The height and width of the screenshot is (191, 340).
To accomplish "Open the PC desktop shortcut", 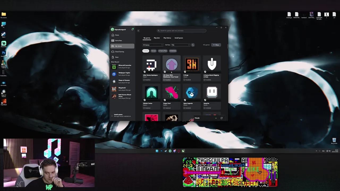I will pyautogui.click(x=4, y=25).
